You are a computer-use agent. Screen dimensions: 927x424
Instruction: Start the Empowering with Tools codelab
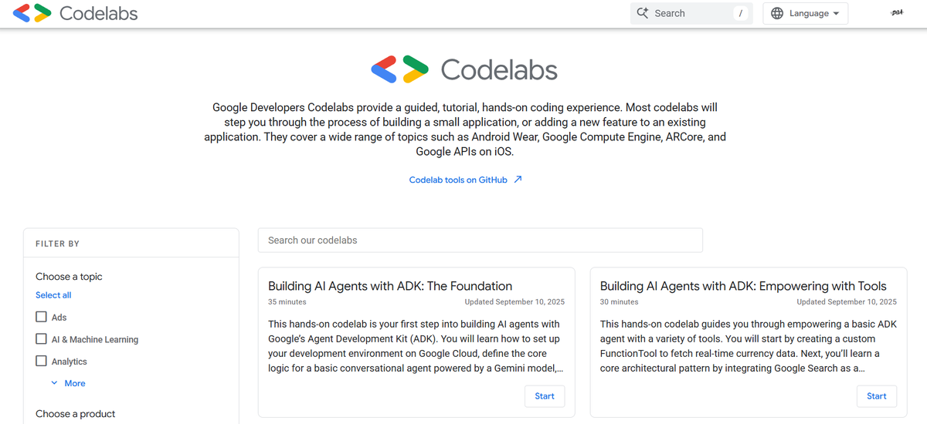point(877,396)
